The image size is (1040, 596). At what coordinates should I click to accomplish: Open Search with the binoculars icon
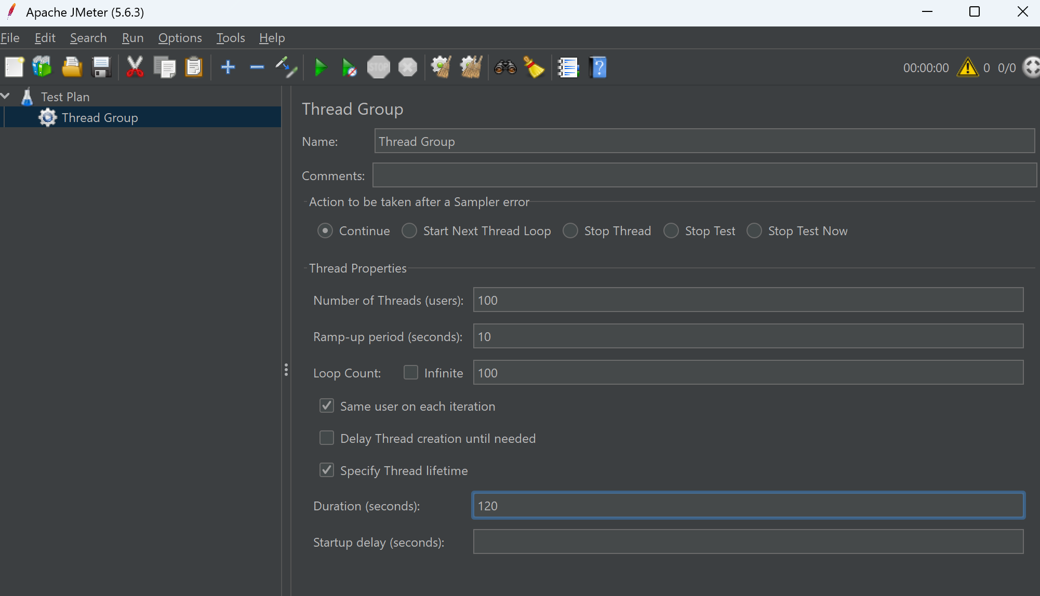coord(505,67)
